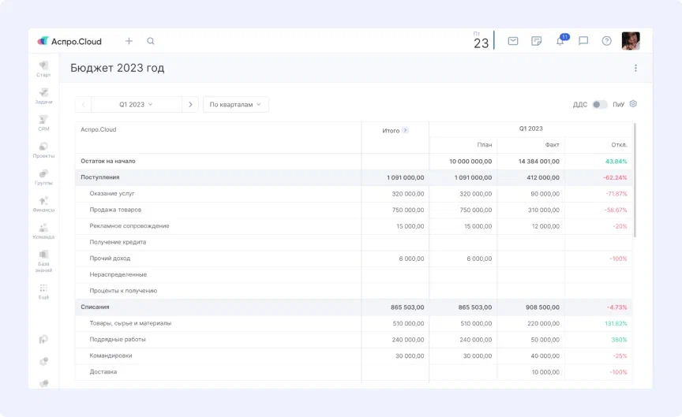Click the Аспро.Cloud logo
The image size is (682, 417).
point(69,41)
